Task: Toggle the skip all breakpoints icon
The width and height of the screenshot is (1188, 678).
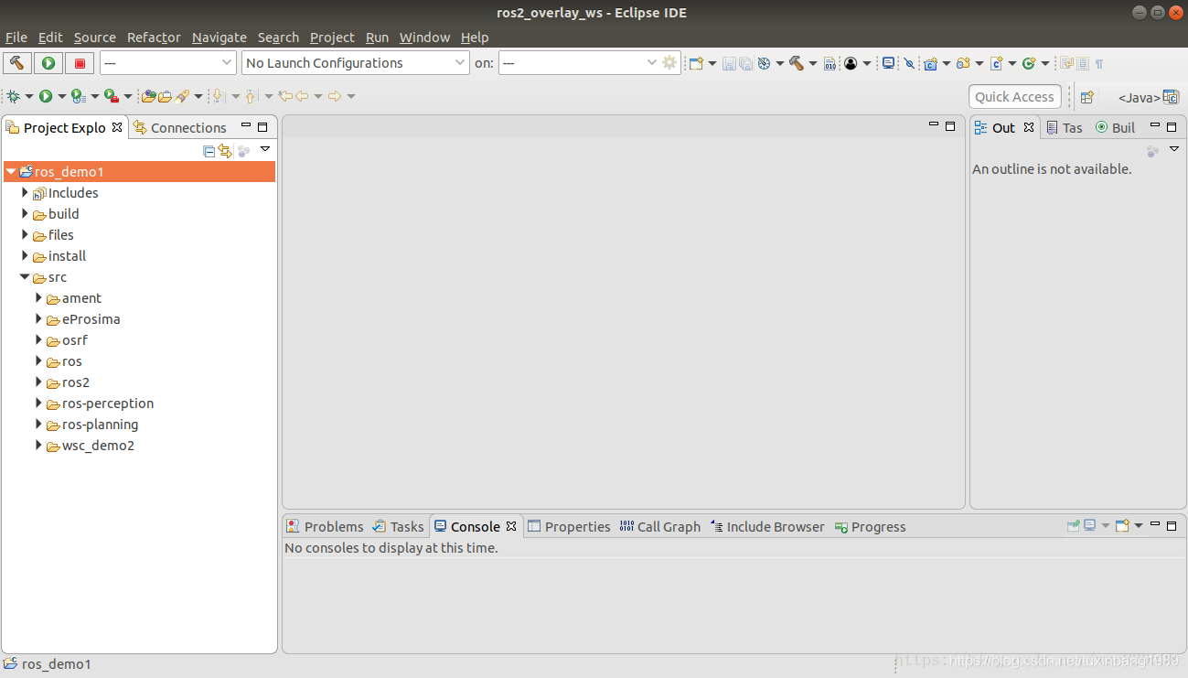Action: [x=909, y=63]
